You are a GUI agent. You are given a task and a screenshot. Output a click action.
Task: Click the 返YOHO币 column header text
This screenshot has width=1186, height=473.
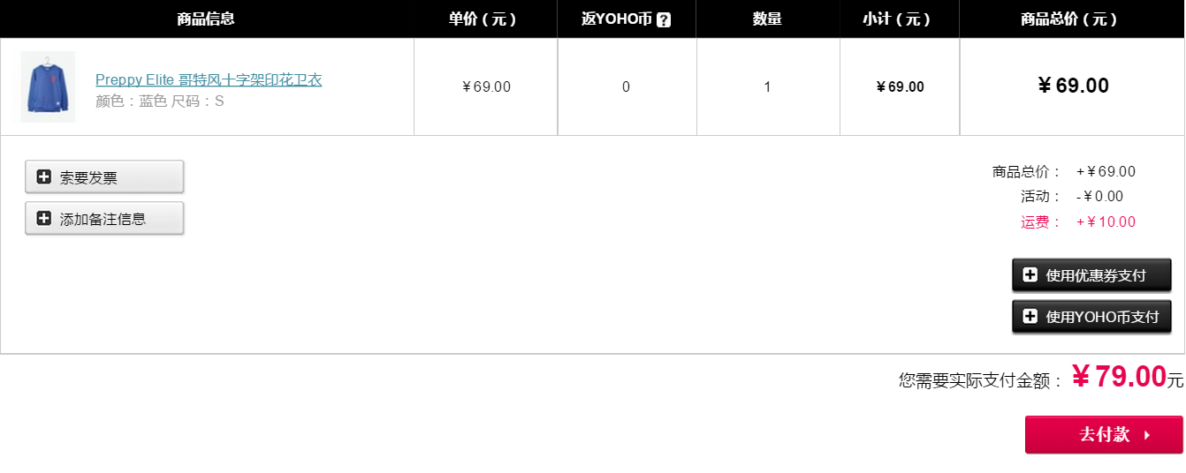point(617,19)
